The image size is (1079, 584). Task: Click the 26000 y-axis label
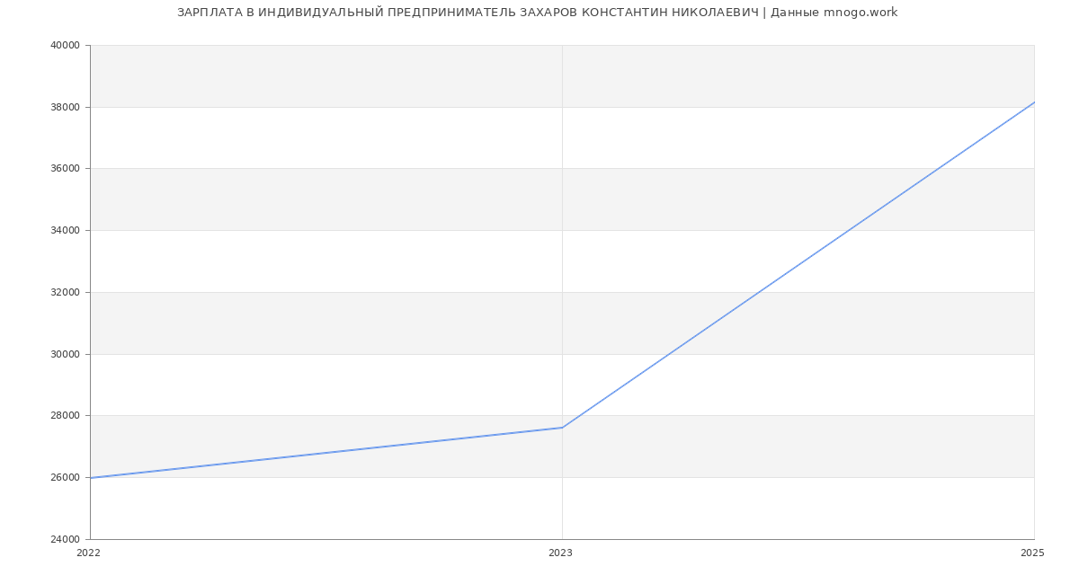pyautogui.click(x=67, y=478)
